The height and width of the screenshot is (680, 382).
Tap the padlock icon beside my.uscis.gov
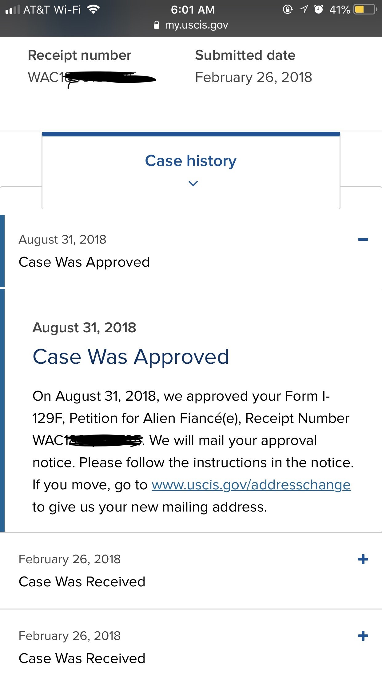click(157, 25)
